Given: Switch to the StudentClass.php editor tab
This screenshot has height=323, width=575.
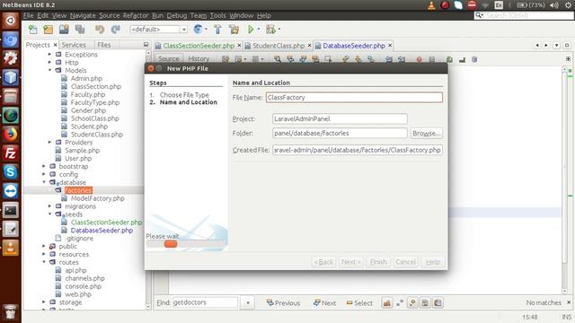Looking at the screenshot, I should tap(279, 46).
